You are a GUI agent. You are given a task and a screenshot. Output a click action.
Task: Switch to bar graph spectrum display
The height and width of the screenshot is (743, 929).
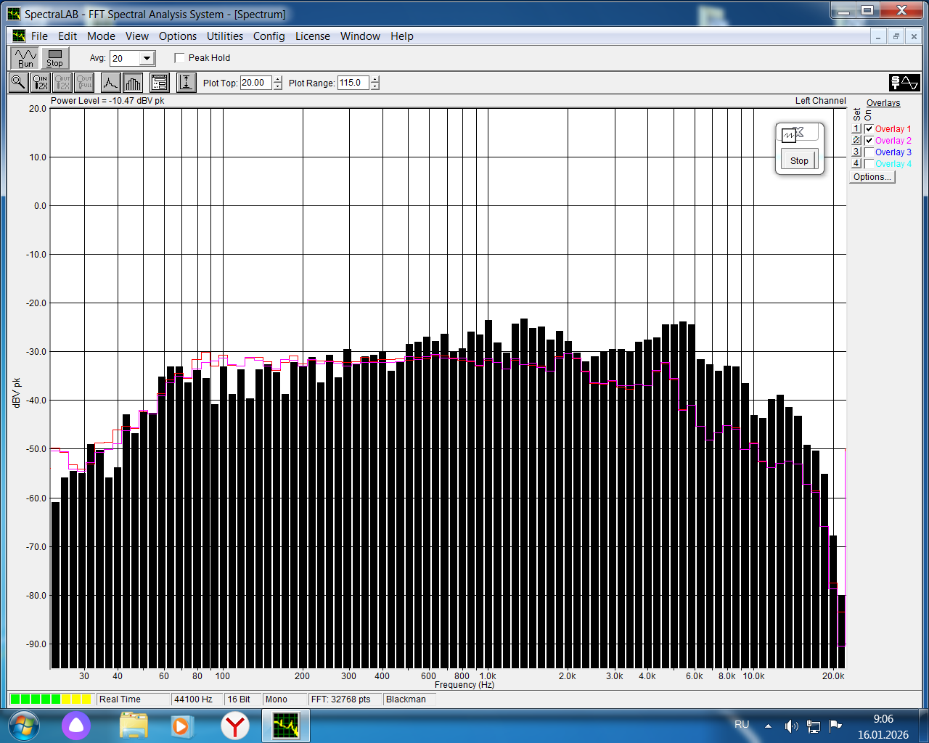(x=133, y=83)
